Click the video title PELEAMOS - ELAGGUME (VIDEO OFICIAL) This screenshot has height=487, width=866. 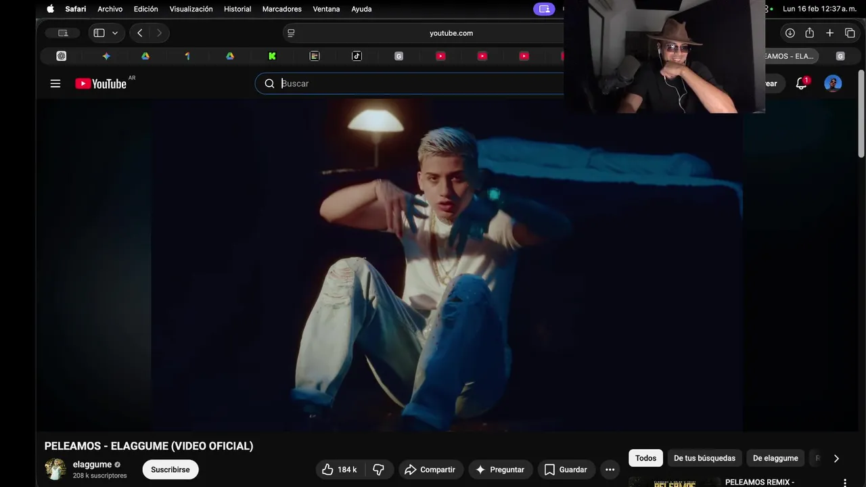coord(149,446)
